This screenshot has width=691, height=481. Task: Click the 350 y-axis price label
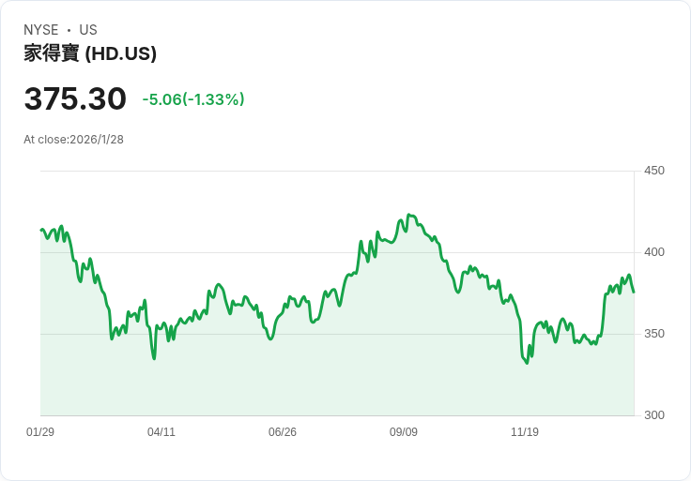tap(654, 334)
